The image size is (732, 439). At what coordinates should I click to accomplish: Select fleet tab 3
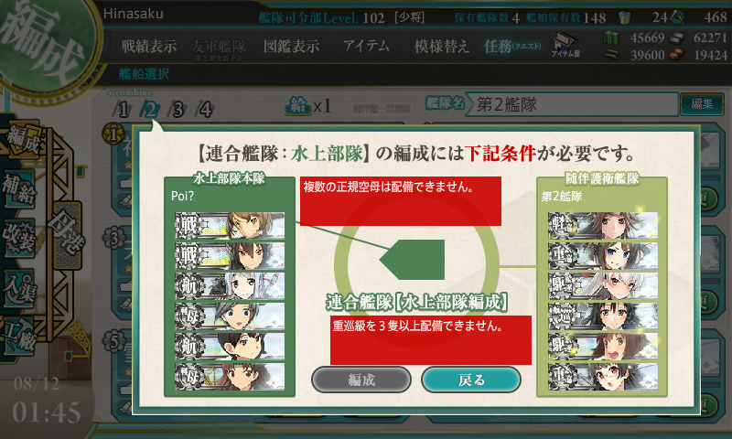point(178,110)
